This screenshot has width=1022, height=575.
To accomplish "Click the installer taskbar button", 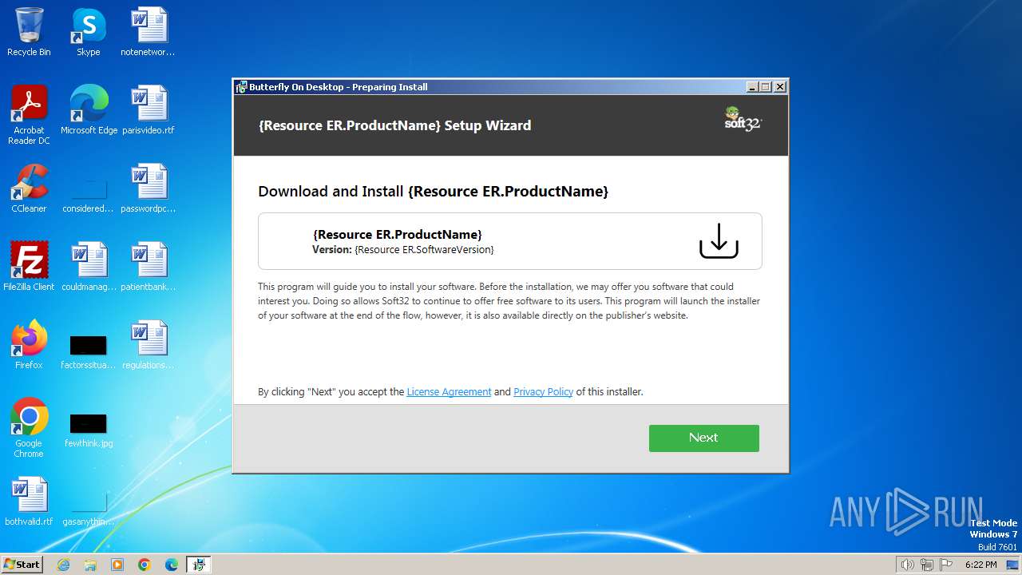I will click(199, 565).
